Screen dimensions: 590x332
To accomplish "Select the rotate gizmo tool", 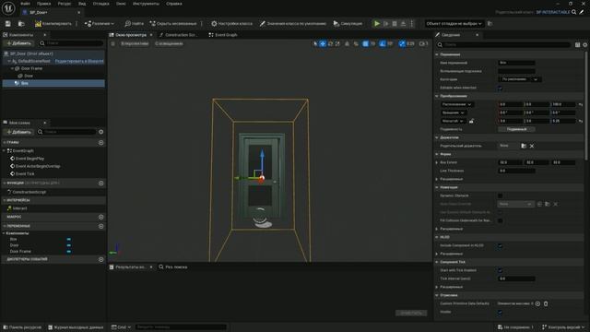I will point(330,43).
